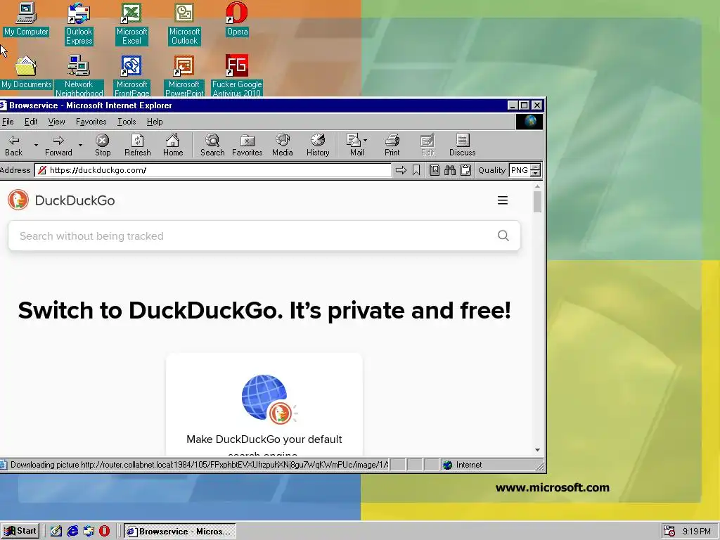
Task: Click the DuckDuckGo wordmark link
Action: [75, 200]
